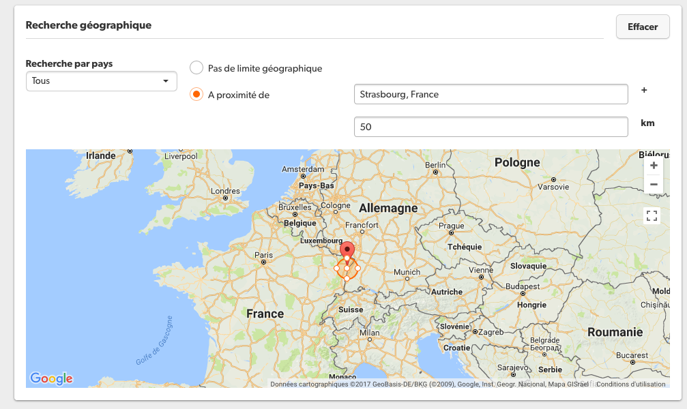This screenshot has height=409, width=687.
Task: Click the bottom handle of radius circle
Action: (x=347, y=279)
